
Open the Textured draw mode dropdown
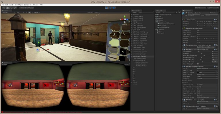tap(8, 13)
